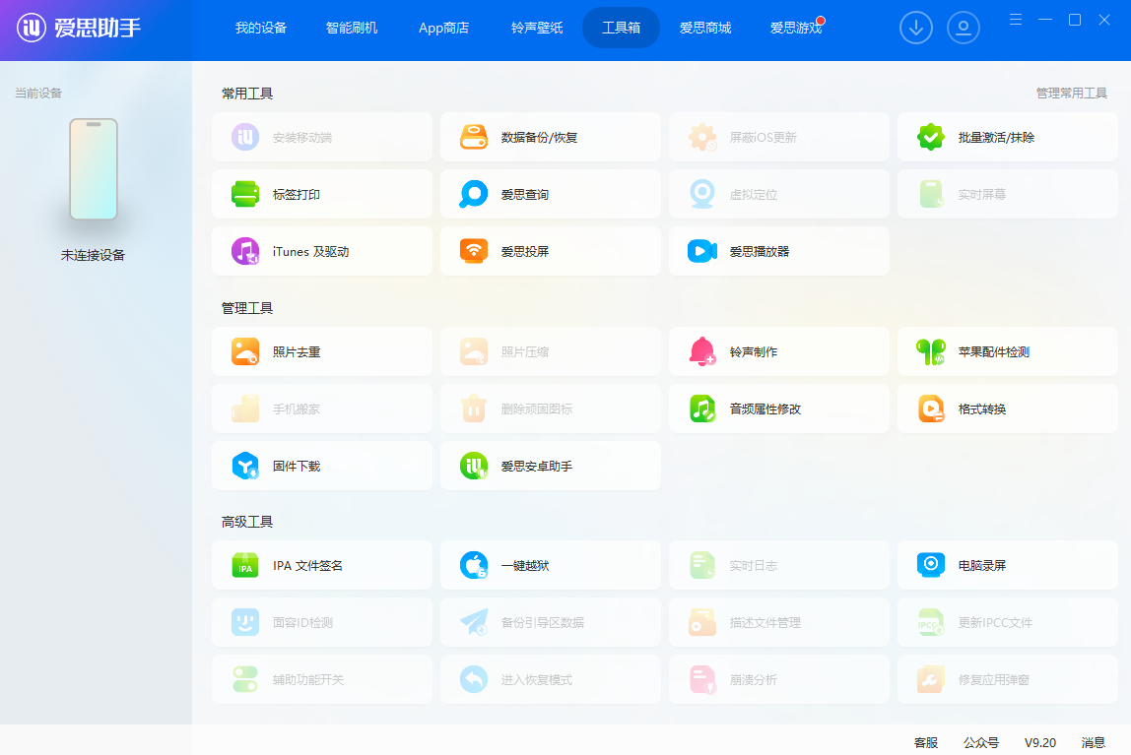The image size is (1131, 755).
Task: Click the 辅助功能开关 tool card
Action: coord(322,679)
